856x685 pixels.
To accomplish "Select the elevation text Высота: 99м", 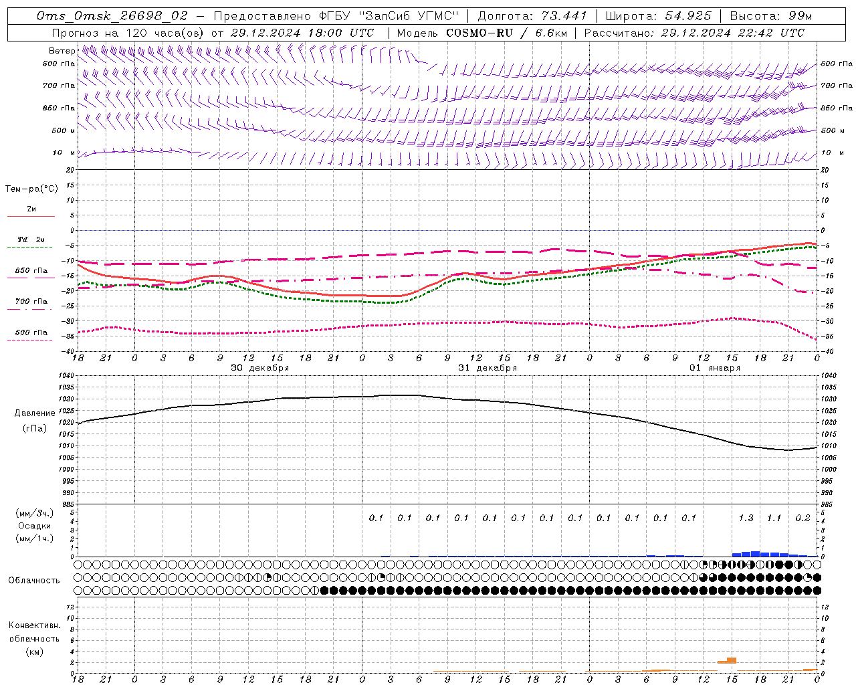I will pyautogui.click(x=771, y=16).
